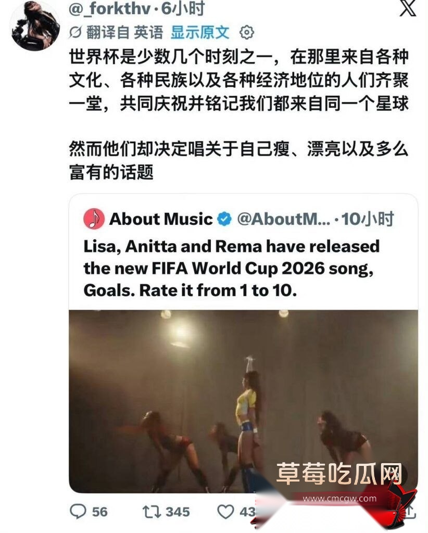Open the About Music avatar icon
The image size is (428, 533).
point(94,219)
